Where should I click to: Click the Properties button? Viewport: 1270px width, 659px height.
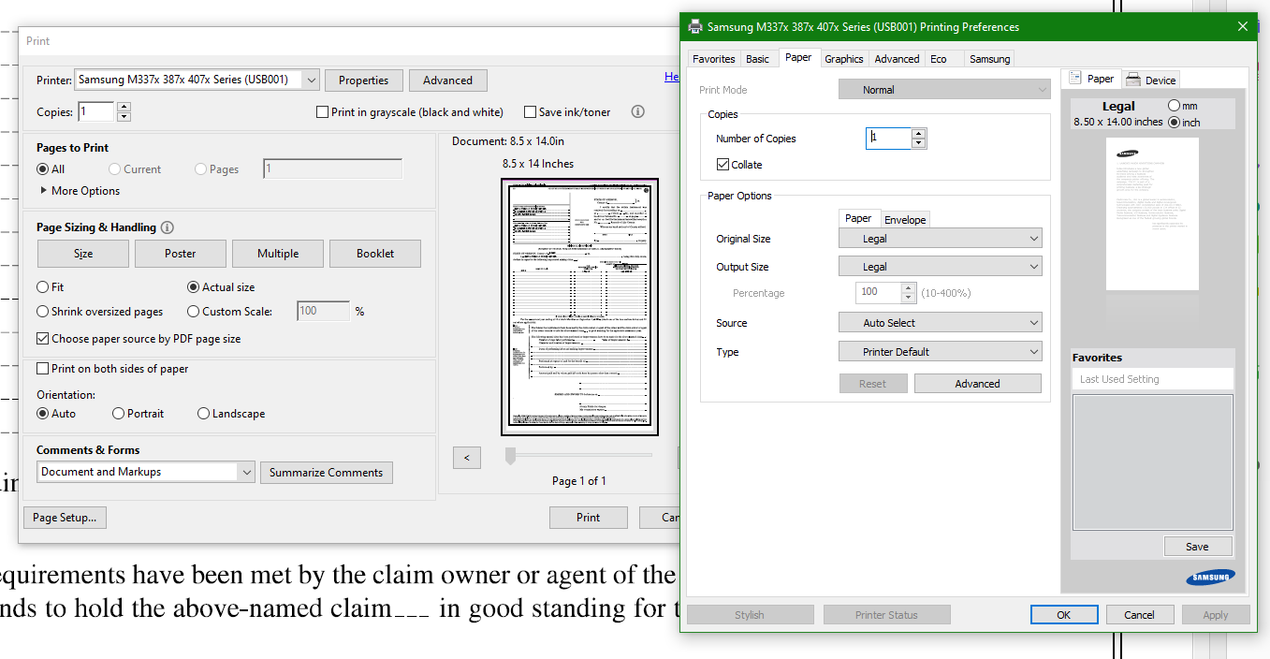click(x=363, y=81)
